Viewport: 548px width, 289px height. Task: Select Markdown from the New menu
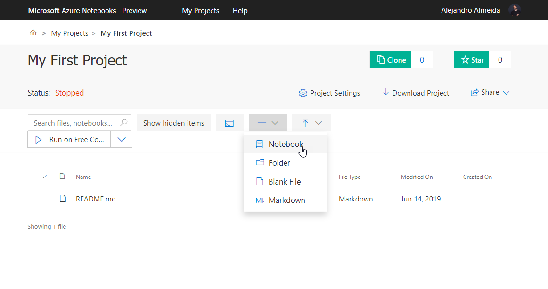tap(285, 201)
